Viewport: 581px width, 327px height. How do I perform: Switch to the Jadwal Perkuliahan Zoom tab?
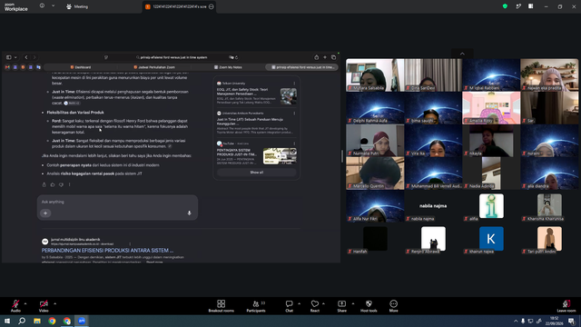(x=154, y=67)
